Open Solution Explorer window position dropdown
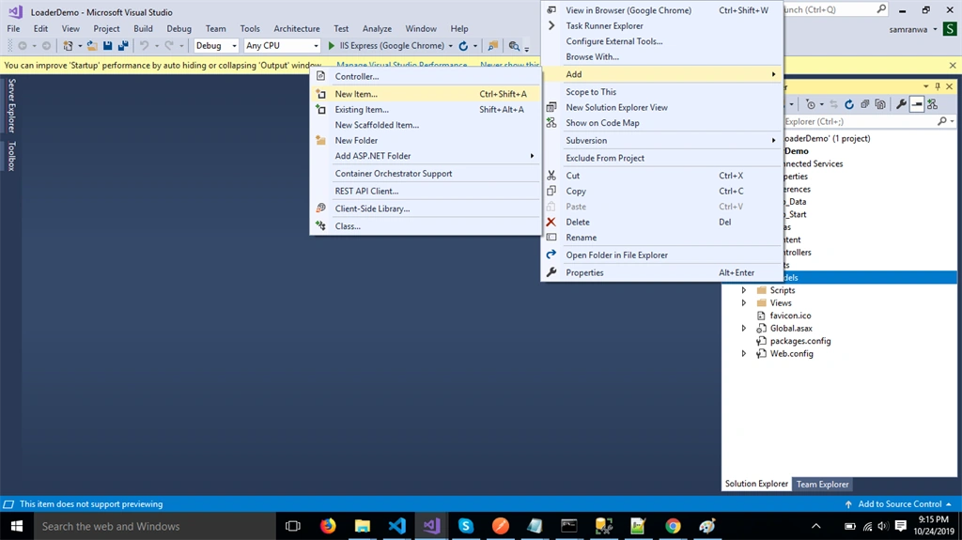962x540 pixels. (x=925, y=86)
